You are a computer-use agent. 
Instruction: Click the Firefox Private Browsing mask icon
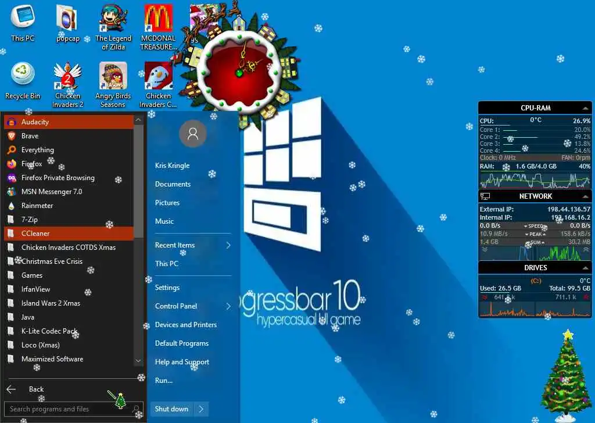[12, 178]
